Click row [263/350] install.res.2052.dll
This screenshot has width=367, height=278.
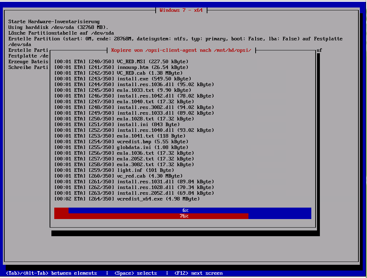coord(134,193)
